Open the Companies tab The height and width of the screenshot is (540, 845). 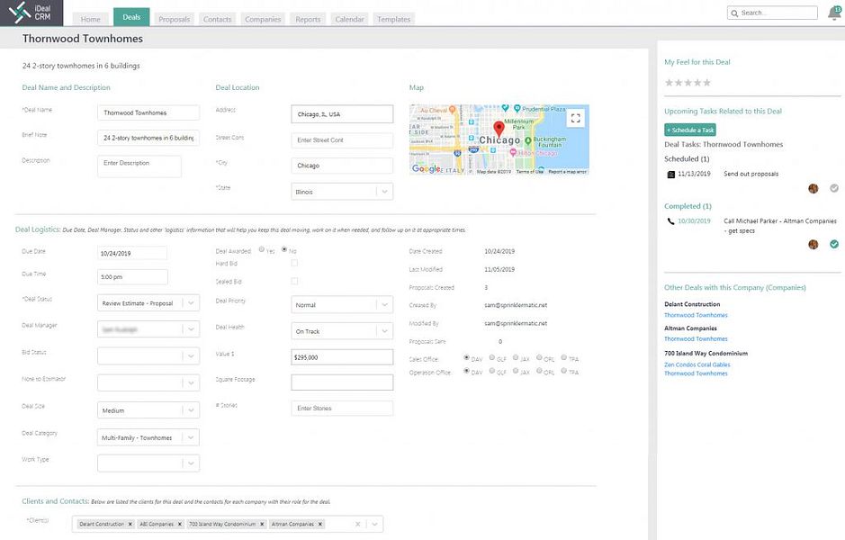(x=263, y=19)
